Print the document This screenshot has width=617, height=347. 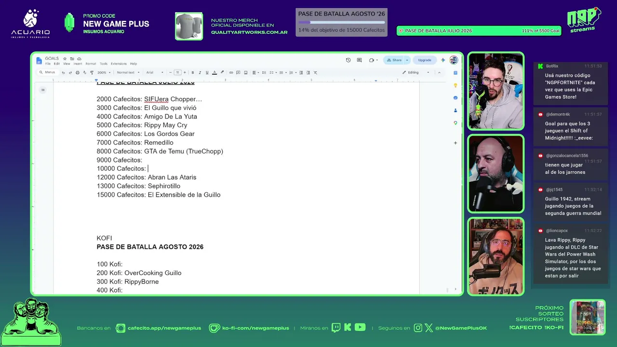click(x=78, y=73)
